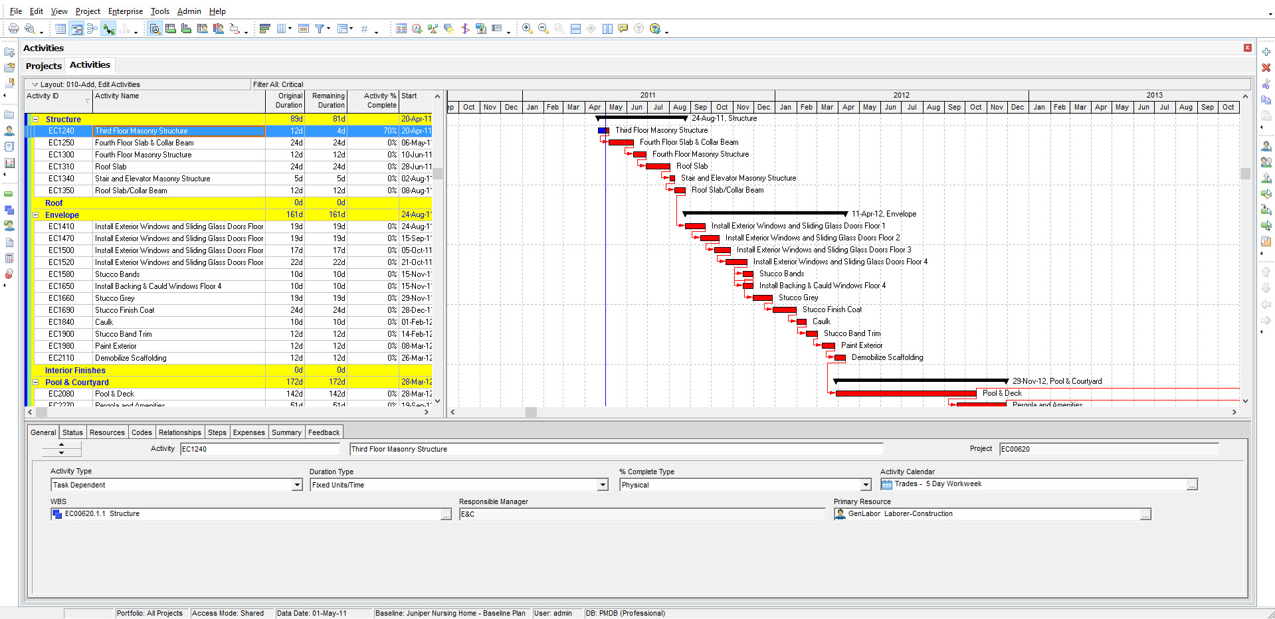Click the Zoom Out magnifier icon
The height and width of the screenshot is (619, 1275).
(543, 29)
